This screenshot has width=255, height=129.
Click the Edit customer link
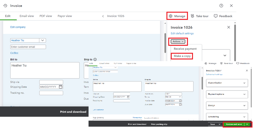click(x=98, y=110)
